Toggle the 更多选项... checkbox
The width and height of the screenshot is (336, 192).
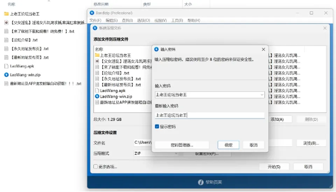pyautogui.click(x=96, y=167)
